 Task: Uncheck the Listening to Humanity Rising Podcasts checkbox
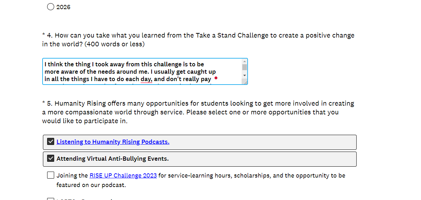[51, 142]
